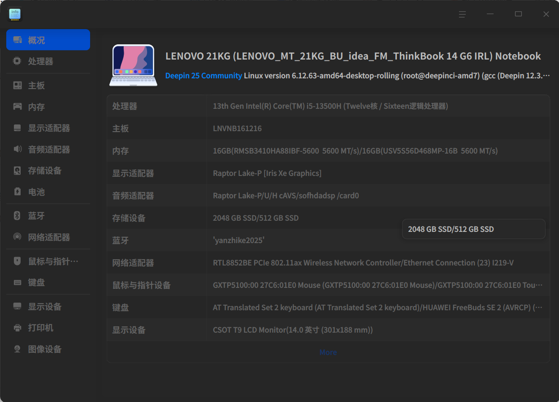Click the LENOVO 21KG notebook title

point(353,56)
